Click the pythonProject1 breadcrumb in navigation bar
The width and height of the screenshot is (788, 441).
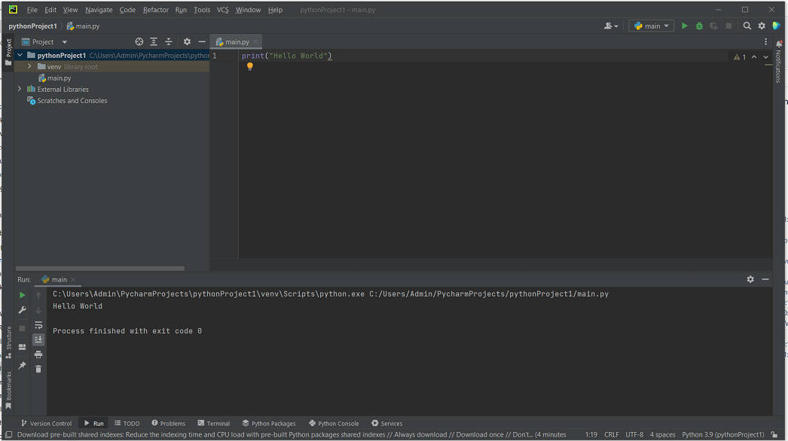(32, 26)
